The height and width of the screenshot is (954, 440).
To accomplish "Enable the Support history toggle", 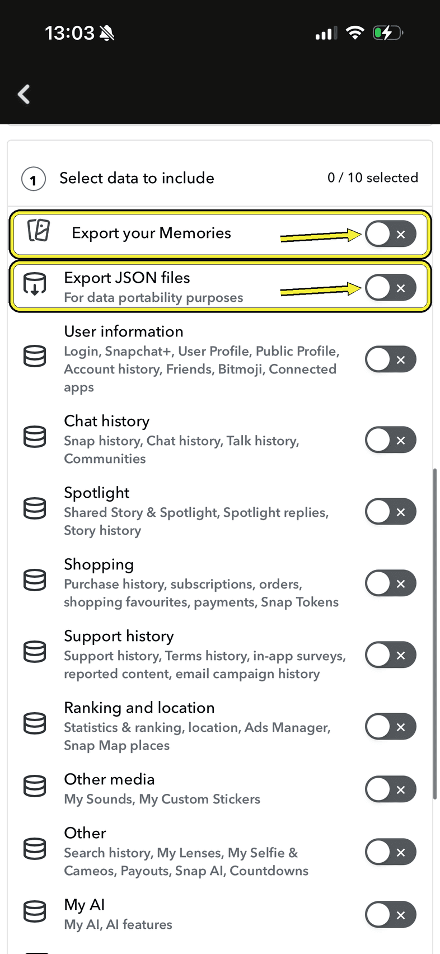I will [391, 655].
